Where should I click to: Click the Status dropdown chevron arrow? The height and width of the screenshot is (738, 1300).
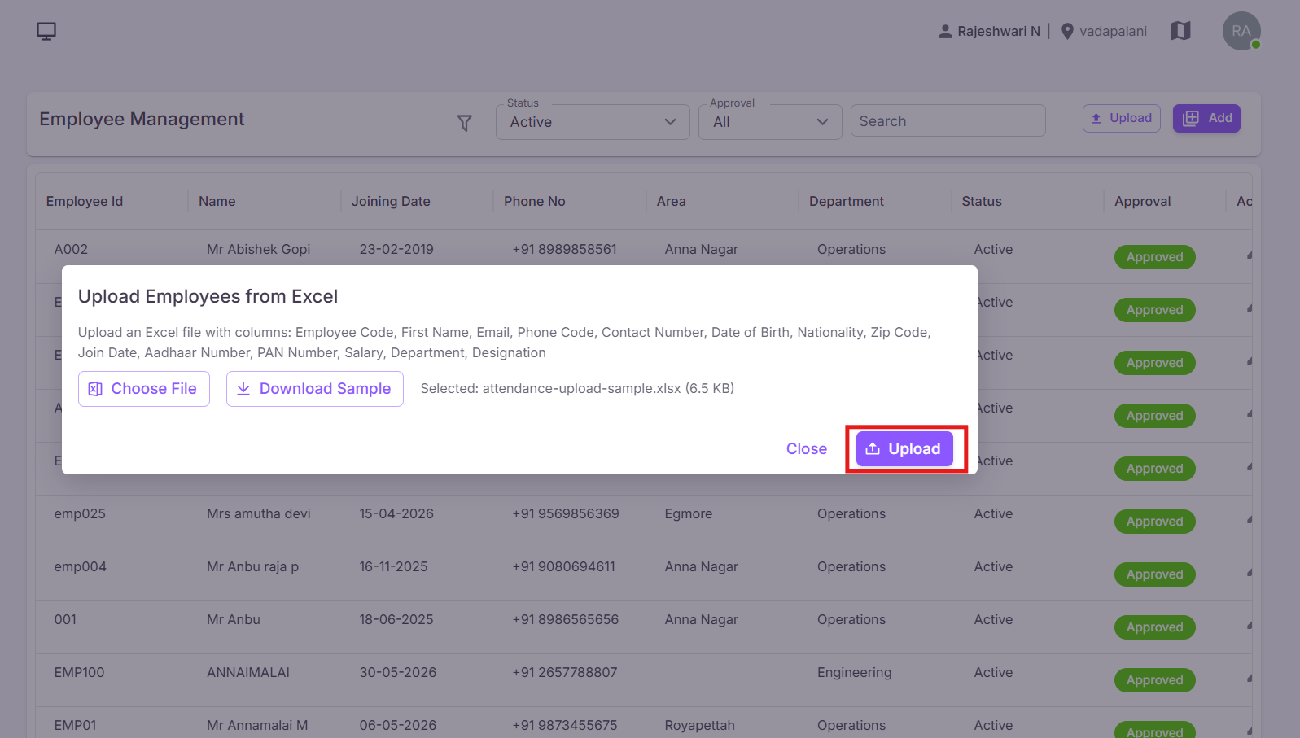(670, 122)
